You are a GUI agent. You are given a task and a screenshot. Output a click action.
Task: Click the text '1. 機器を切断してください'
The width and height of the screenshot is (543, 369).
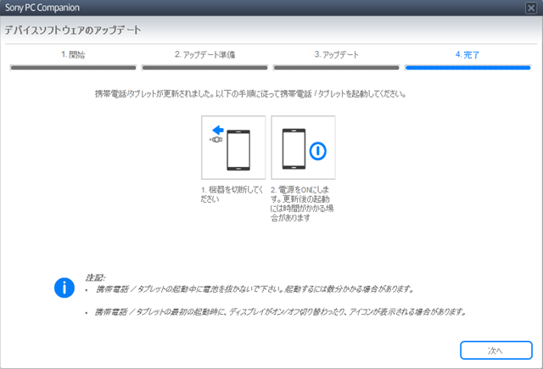[x=232, y=194]
